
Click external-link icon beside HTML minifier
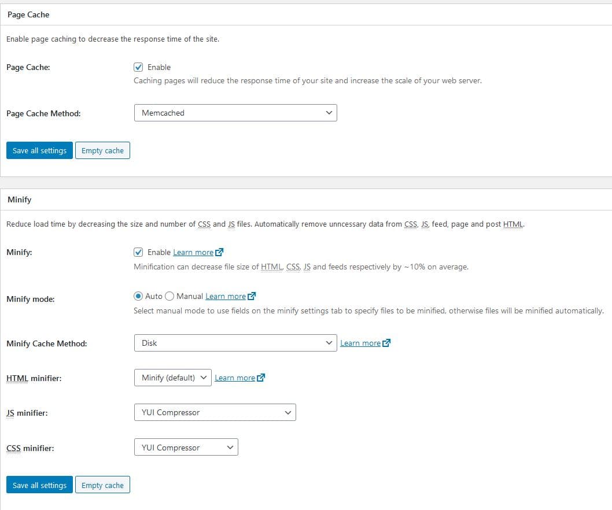261,378
